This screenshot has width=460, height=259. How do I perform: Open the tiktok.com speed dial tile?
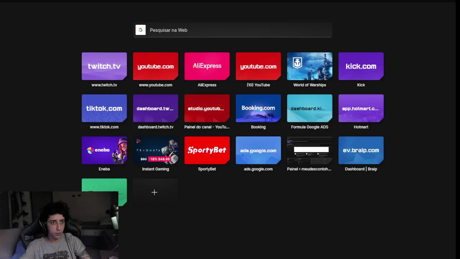[104, 108]
